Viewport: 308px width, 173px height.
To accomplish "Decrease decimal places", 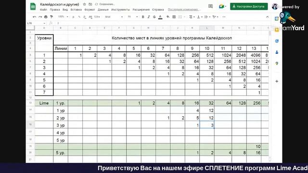I will point(85,17).
